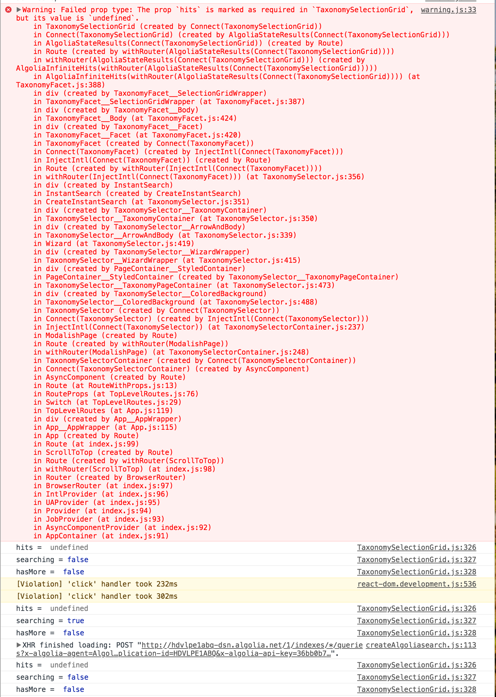Click the 'in AppContainer (at index.js:91)' line
Screen dimensions: 496x697
click(101, 536)
